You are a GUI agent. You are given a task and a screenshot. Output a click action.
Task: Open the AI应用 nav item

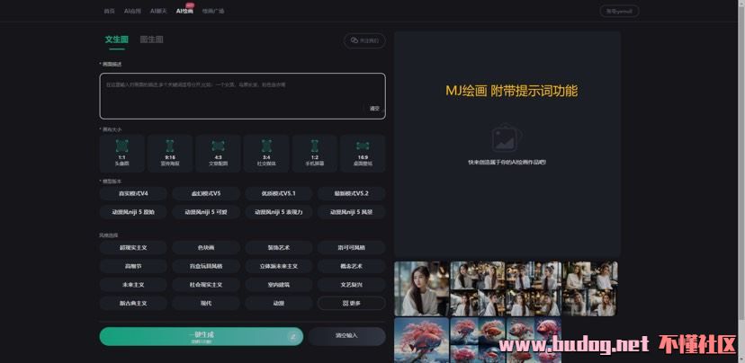tap(132, 11)
